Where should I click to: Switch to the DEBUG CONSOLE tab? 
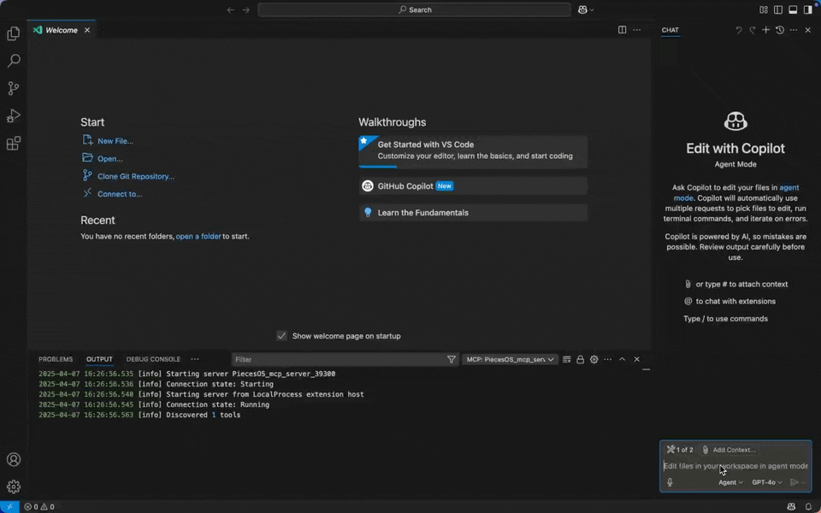coord(153,359)
